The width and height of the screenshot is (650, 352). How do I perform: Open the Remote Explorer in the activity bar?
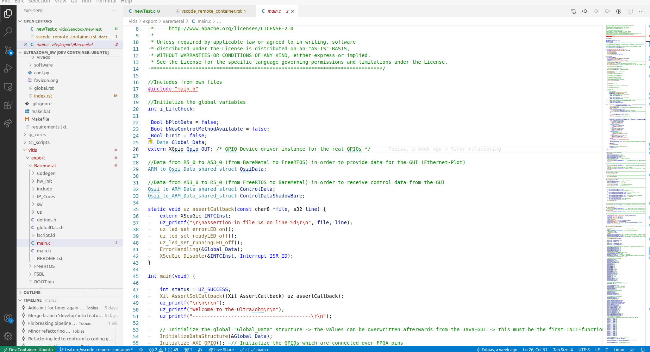point(8,87)
